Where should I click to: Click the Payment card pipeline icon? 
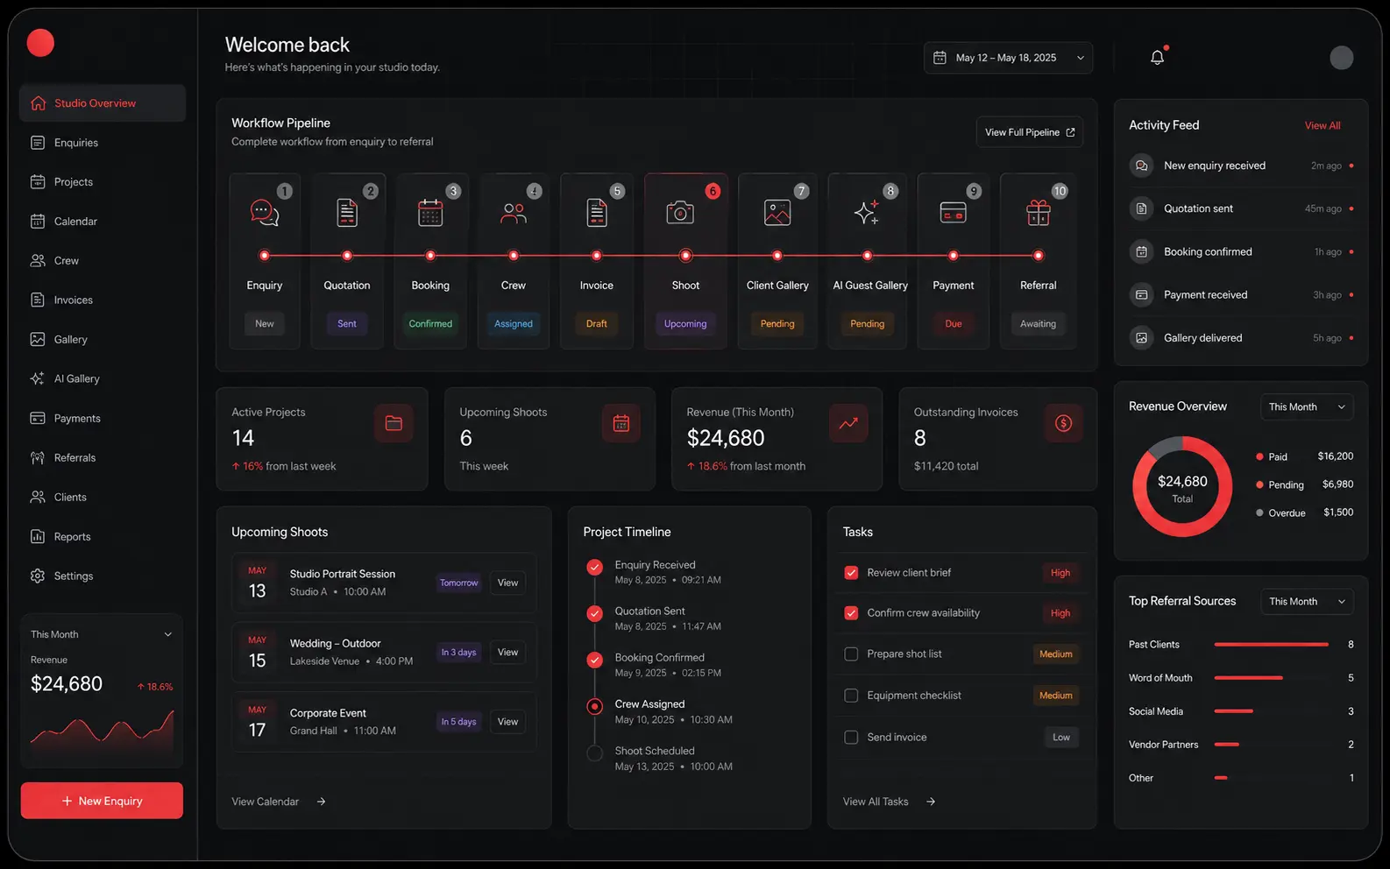coord(954,213)
